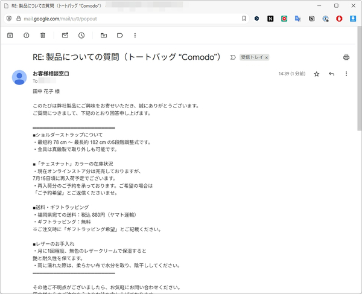This screenshot has width=362, height=294.
Task: Report the message as spam
Action: click(x=27, y=36)
